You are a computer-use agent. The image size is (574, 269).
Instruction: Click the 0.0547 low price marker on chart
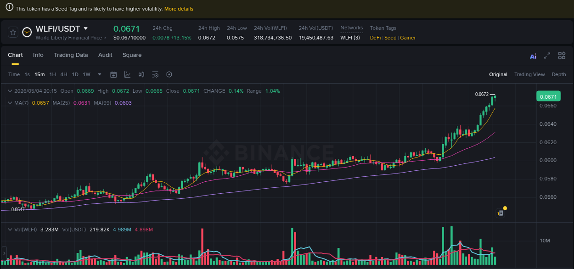(x=18, y=209)
